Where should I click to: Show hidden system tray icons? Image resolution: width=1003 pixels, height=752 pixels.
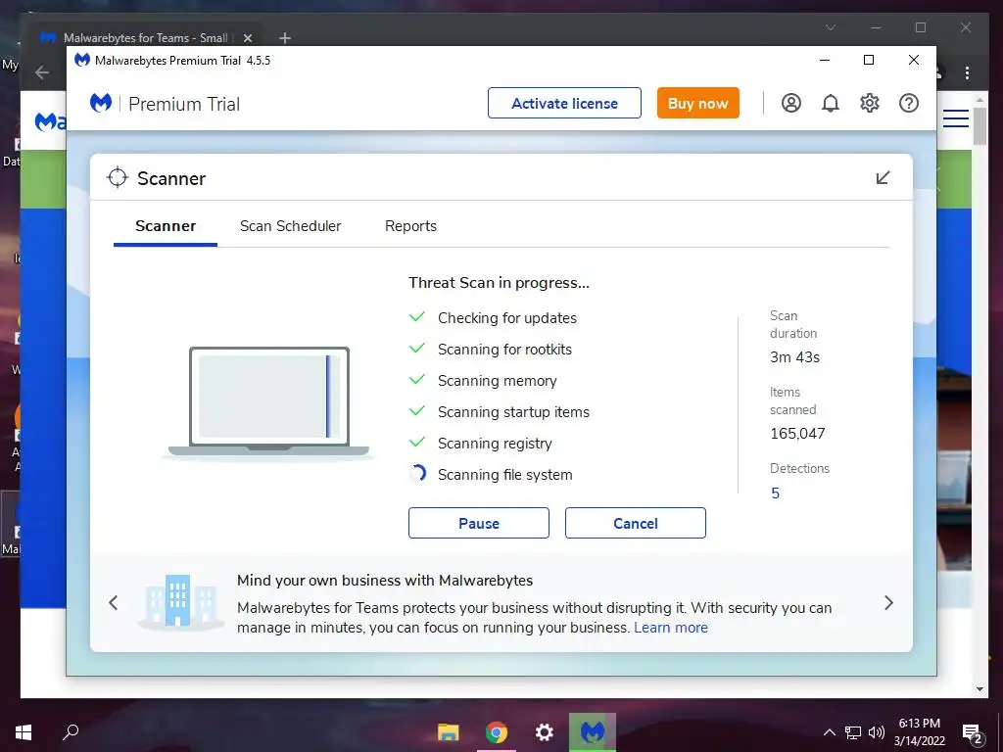(829, 732)
